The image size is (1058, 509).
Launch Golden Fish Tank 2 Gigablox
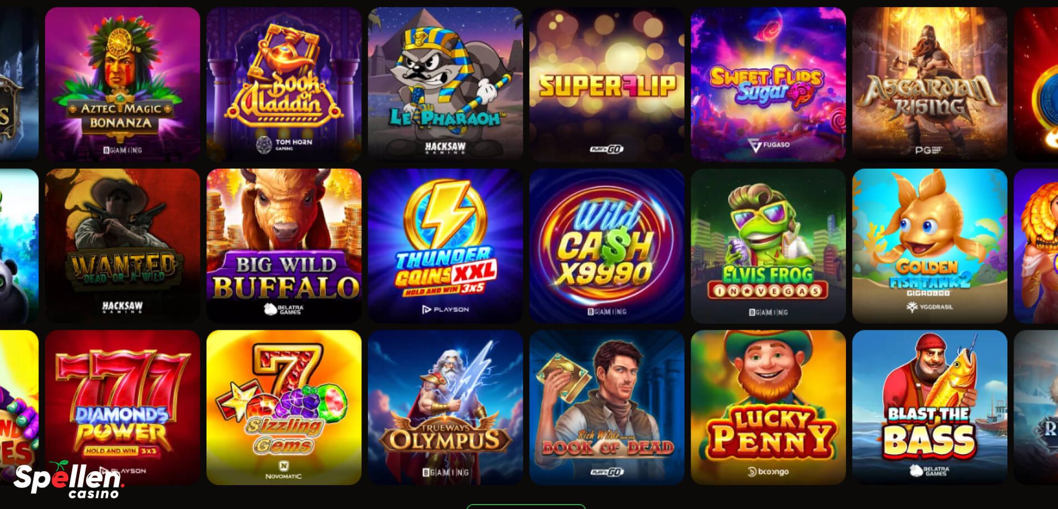tap(930, 246)
